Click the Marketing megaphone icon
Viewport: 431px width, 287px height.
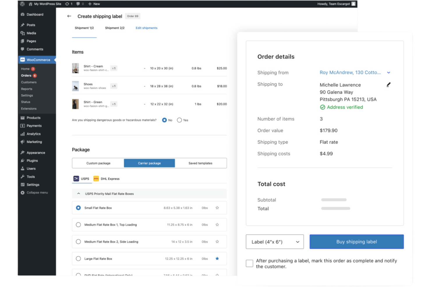click(x=23, y=142)
